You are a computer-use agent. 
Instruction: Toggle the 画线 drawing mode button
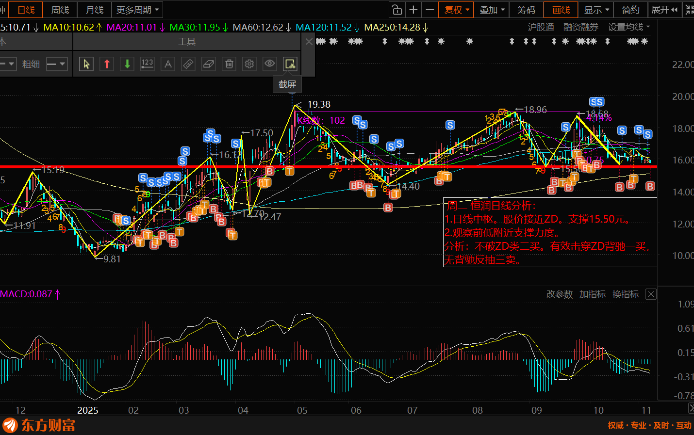(561, 10)
